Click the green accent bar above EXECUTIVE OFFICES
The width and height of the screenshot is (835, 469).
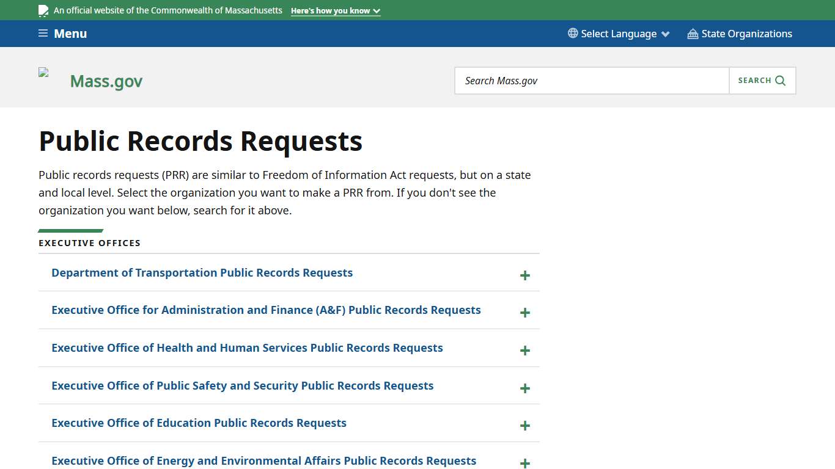point(70,230)
